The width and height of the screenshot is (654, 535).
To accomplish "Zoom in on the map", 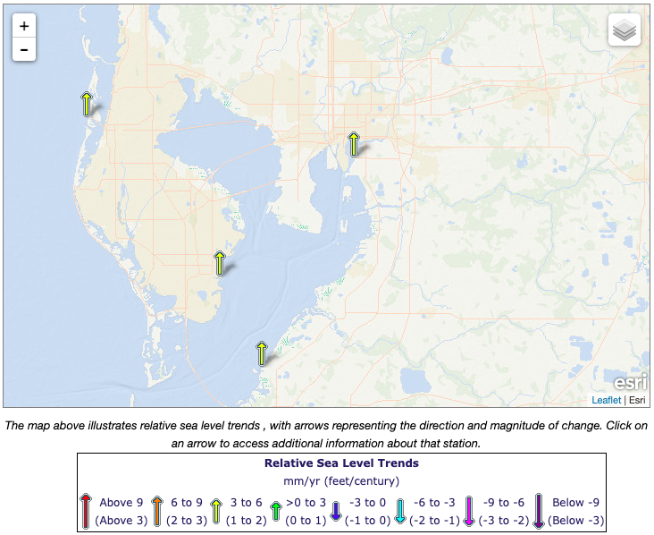I will (24, 27).
